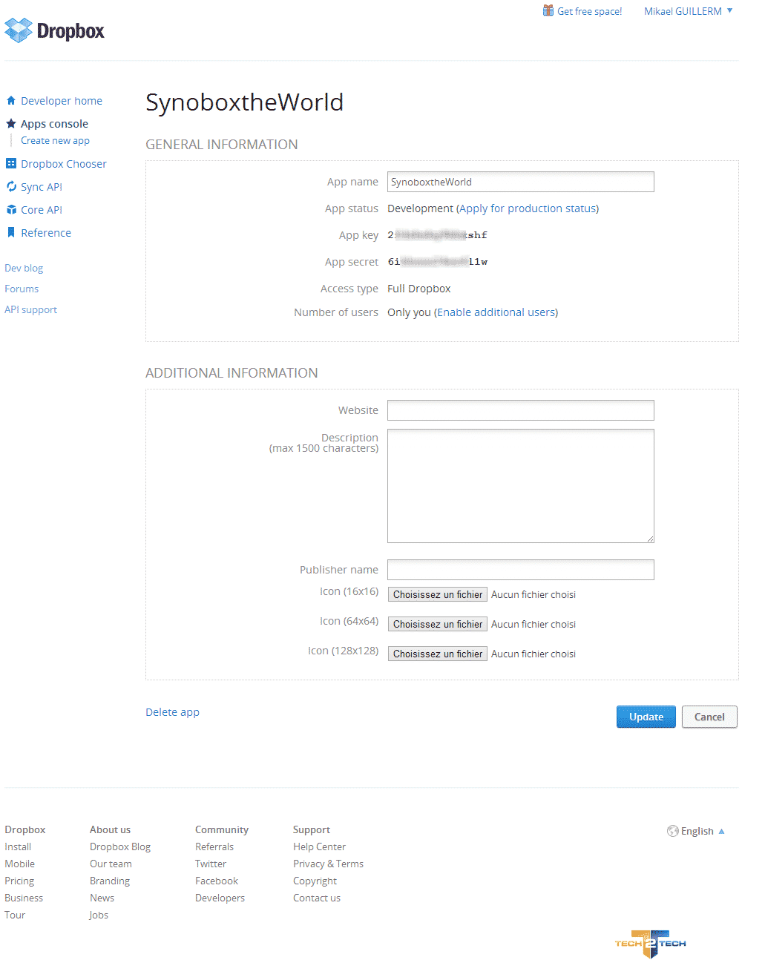
Task: Click the Core API box icon
Action: tap(11, 210)
